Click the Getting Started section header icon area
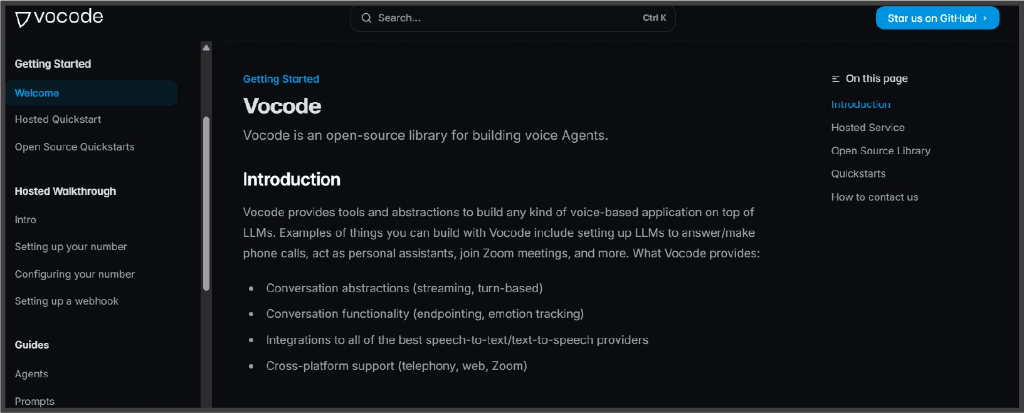 (53, 64)
